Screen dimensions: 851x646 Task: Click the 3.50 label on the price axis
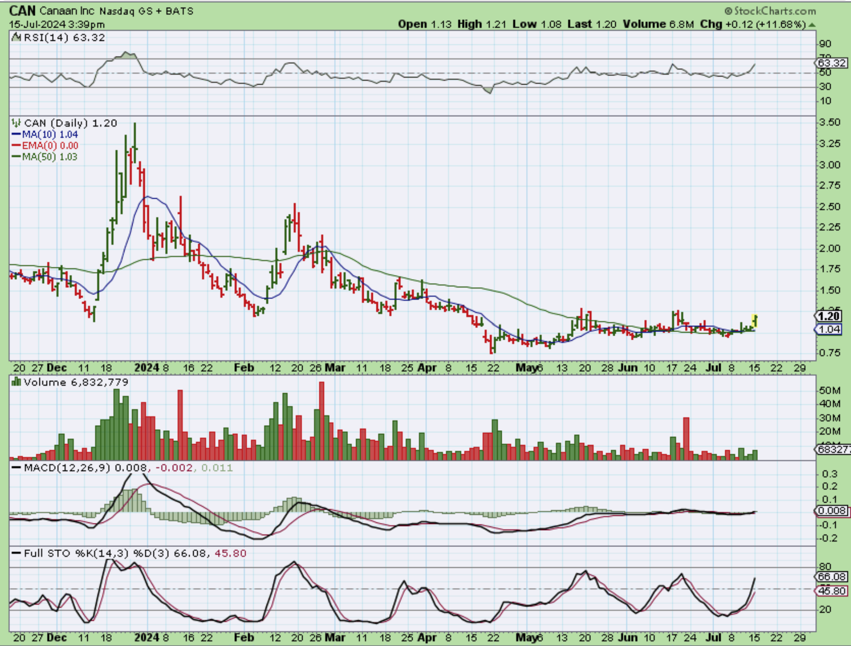(830, 122)
